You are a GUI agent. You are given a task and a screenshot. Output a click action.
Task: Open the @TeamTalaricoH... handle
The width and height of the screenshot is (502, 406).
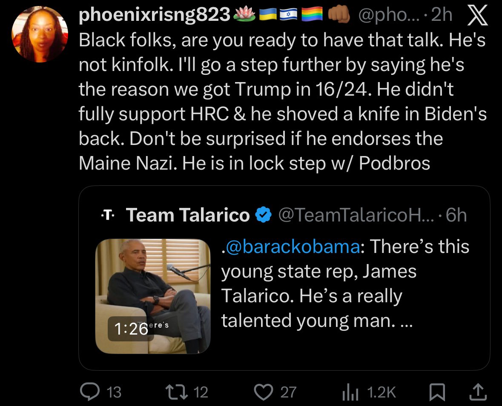pyautogui.click(x=356, y=216)
